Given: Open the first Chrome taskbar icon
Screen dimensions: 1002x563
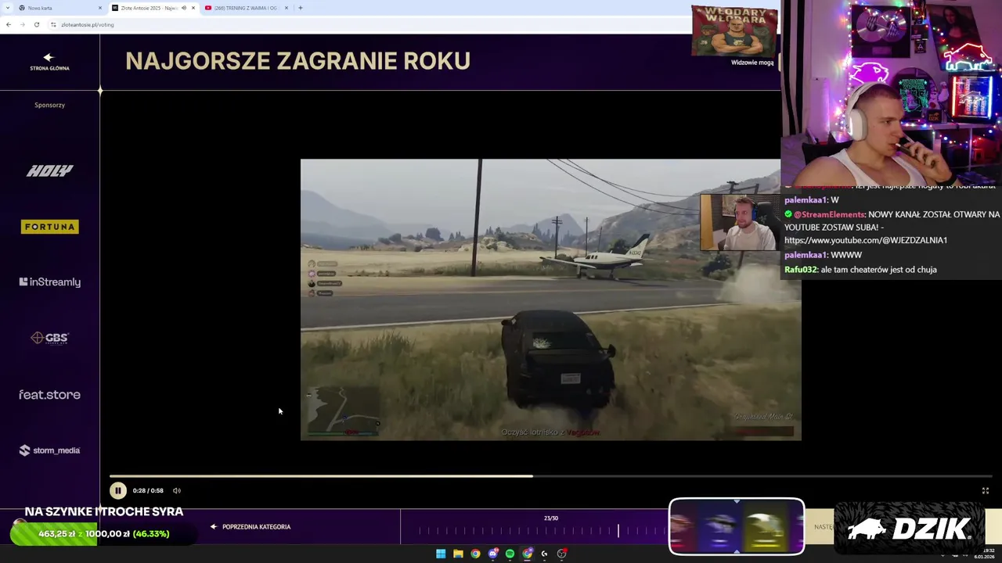Looking at the screenshot, I should tap(475, 554).
